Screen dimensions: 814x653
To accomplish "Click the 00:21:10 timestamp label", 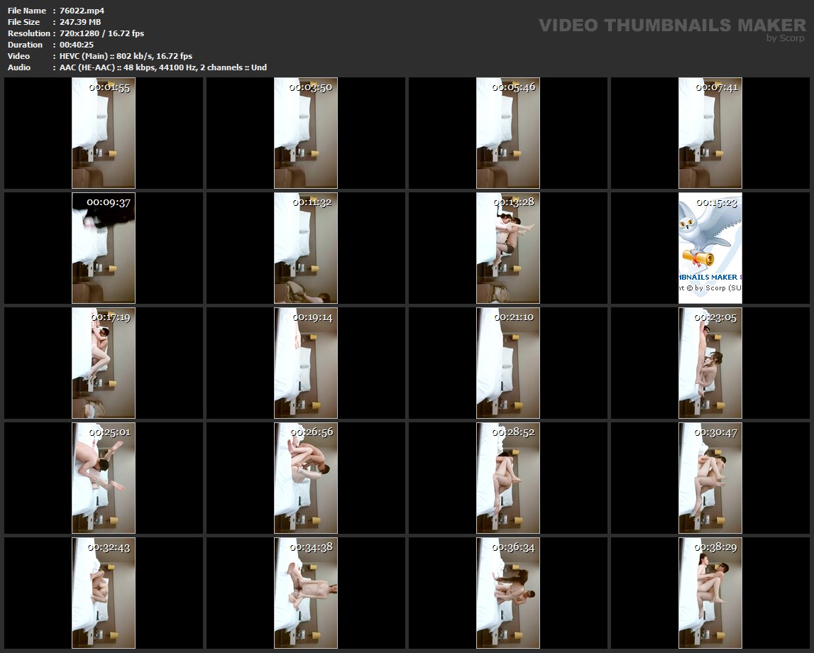I will pos(514,317).
